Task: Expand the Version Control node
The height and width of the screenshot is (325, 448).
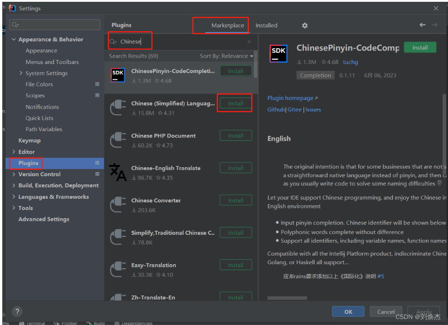Action: click(14, 174)
